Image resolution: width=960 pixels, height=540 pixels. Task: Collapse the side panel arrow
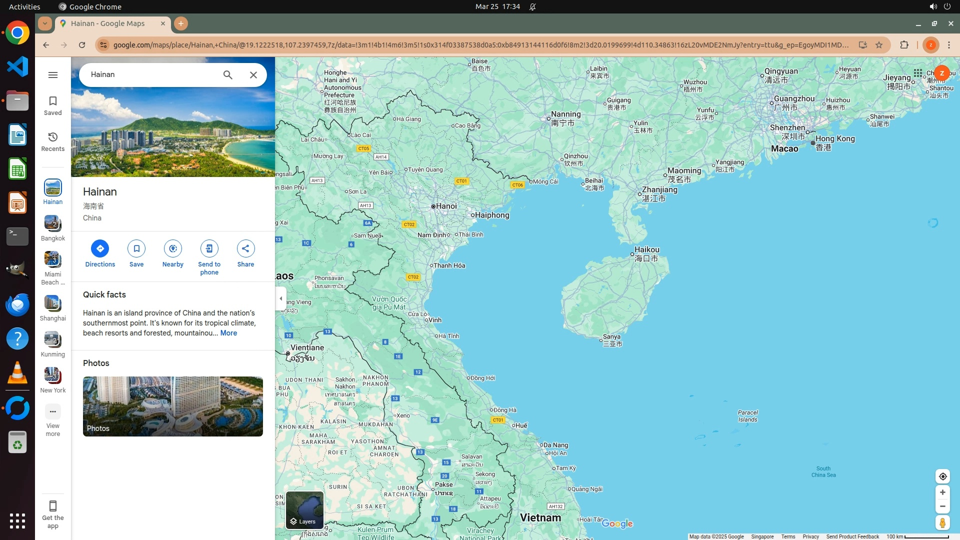(281, 298)
